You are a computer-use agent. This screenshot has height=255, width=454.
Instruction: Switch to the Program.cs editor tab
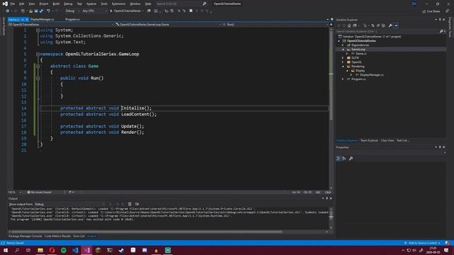coord(72,19)
